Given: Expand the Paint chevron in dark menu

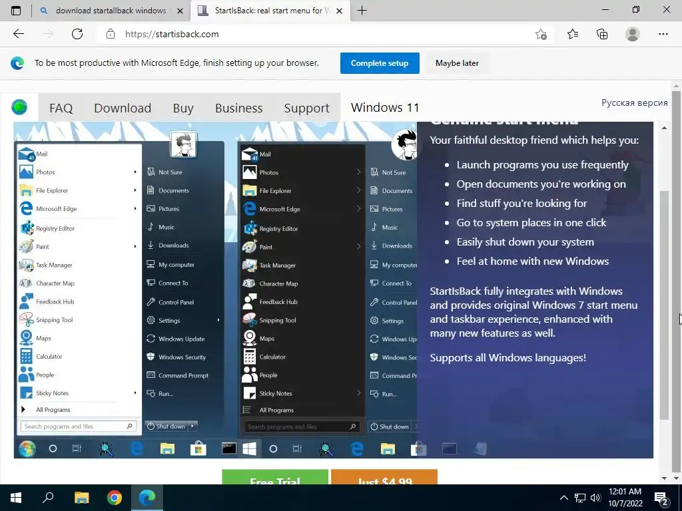Looking at the screenshot, I should click(359, 246).
